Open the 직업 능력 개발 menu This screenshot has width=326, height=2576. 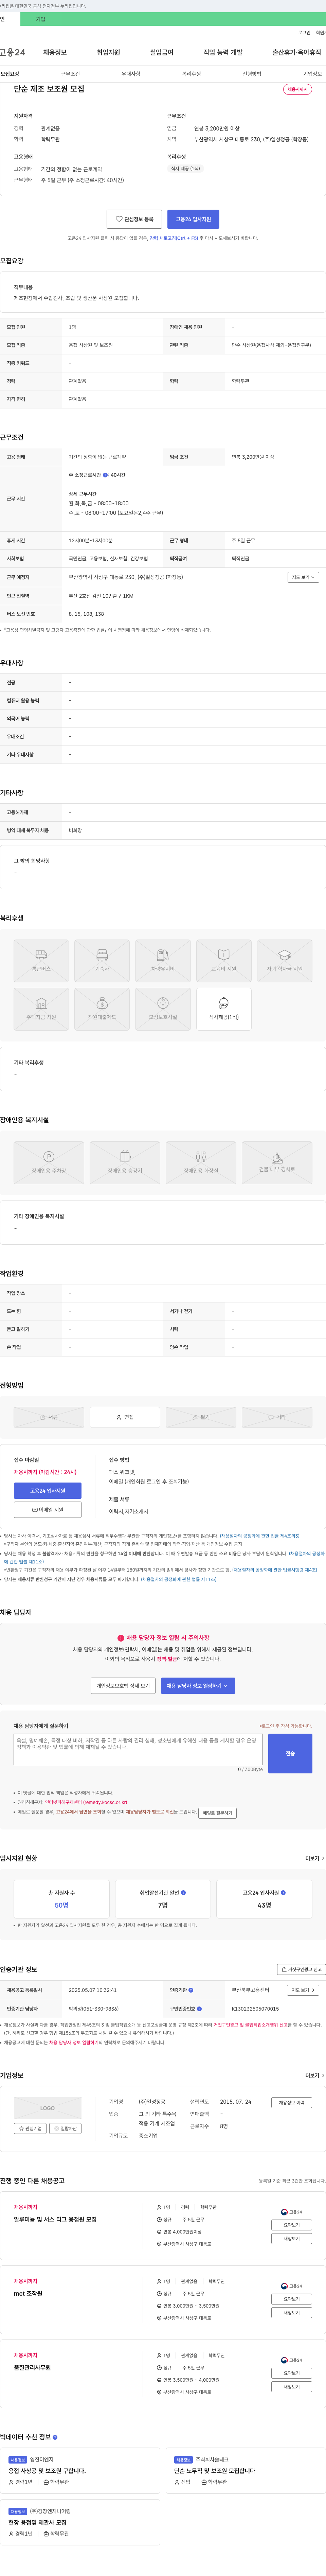point(223,52)
